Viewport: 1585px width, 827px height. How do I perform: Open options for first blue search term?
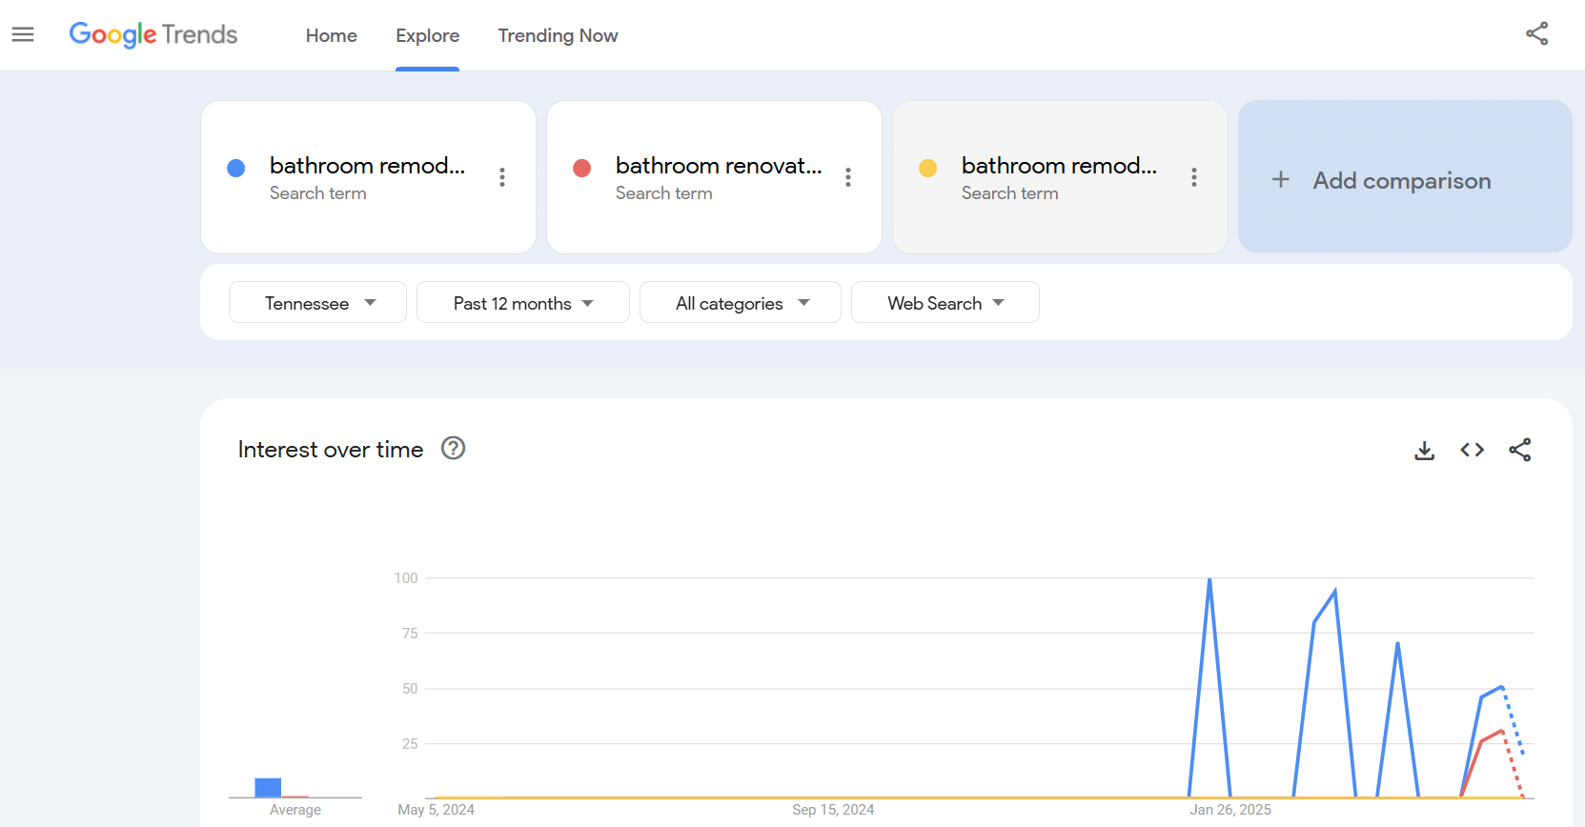(502, 177)
